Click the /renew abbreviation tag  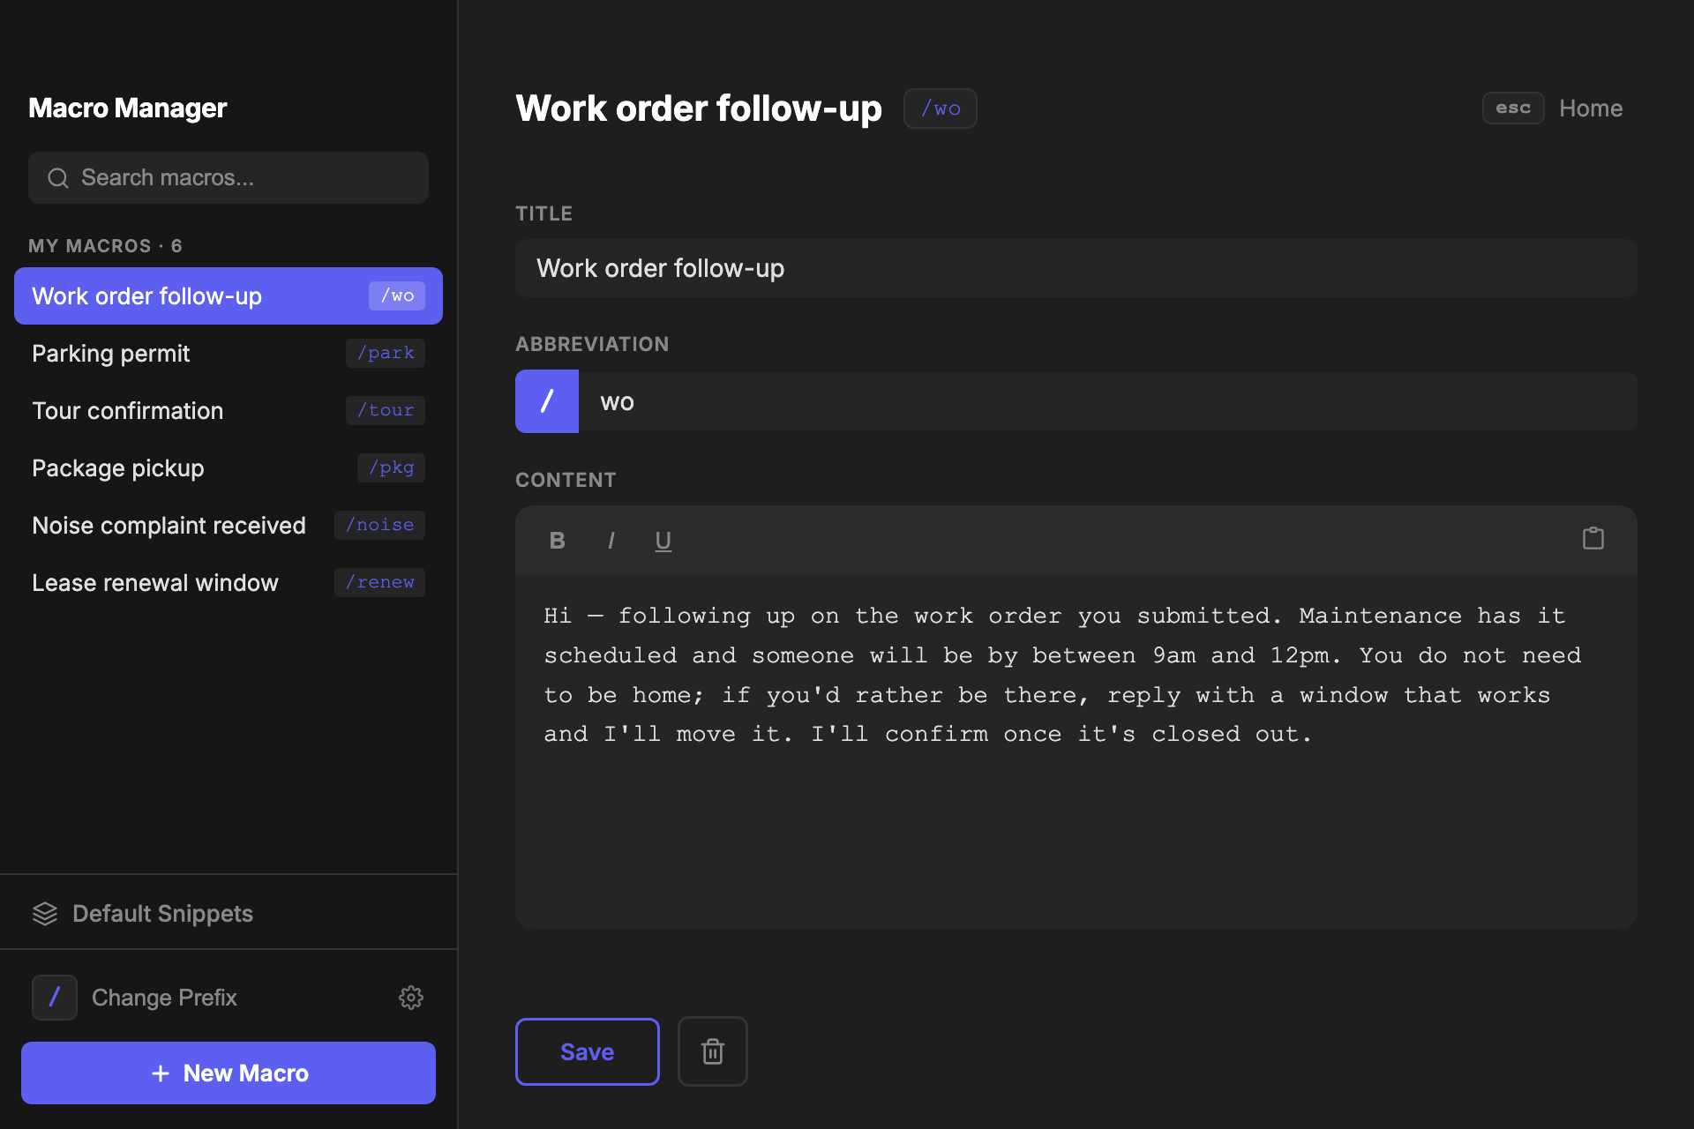click(x=379, y=582)
